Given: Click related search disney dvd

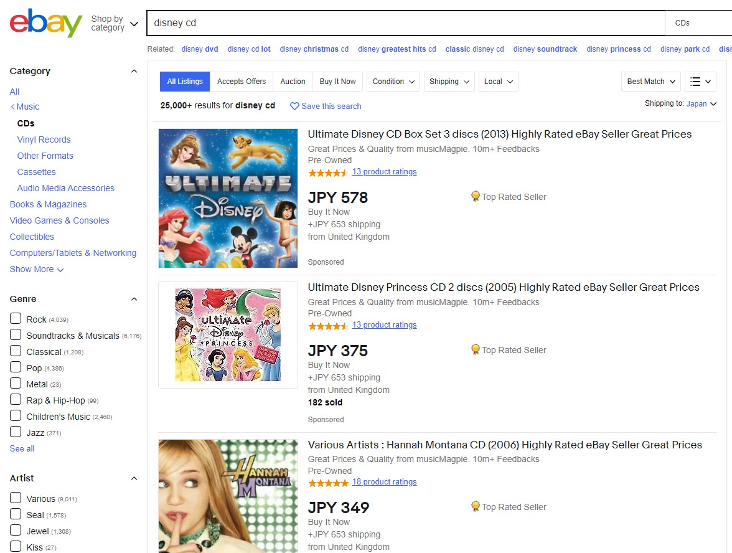Looking at the screenshot, I should click(200, 49).
